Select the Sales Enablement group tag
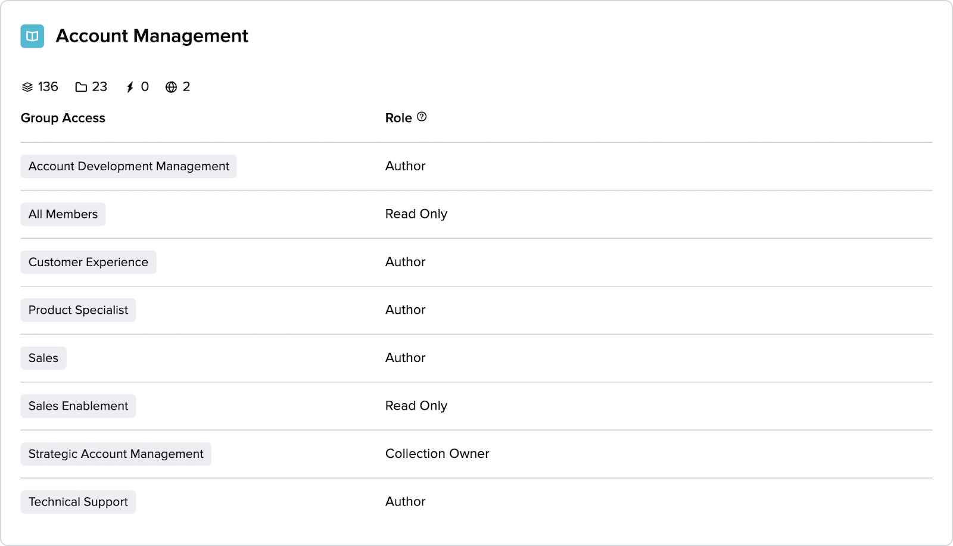This screenshot has width=953, height=546. pyautogui.click(x=78, y=406)
